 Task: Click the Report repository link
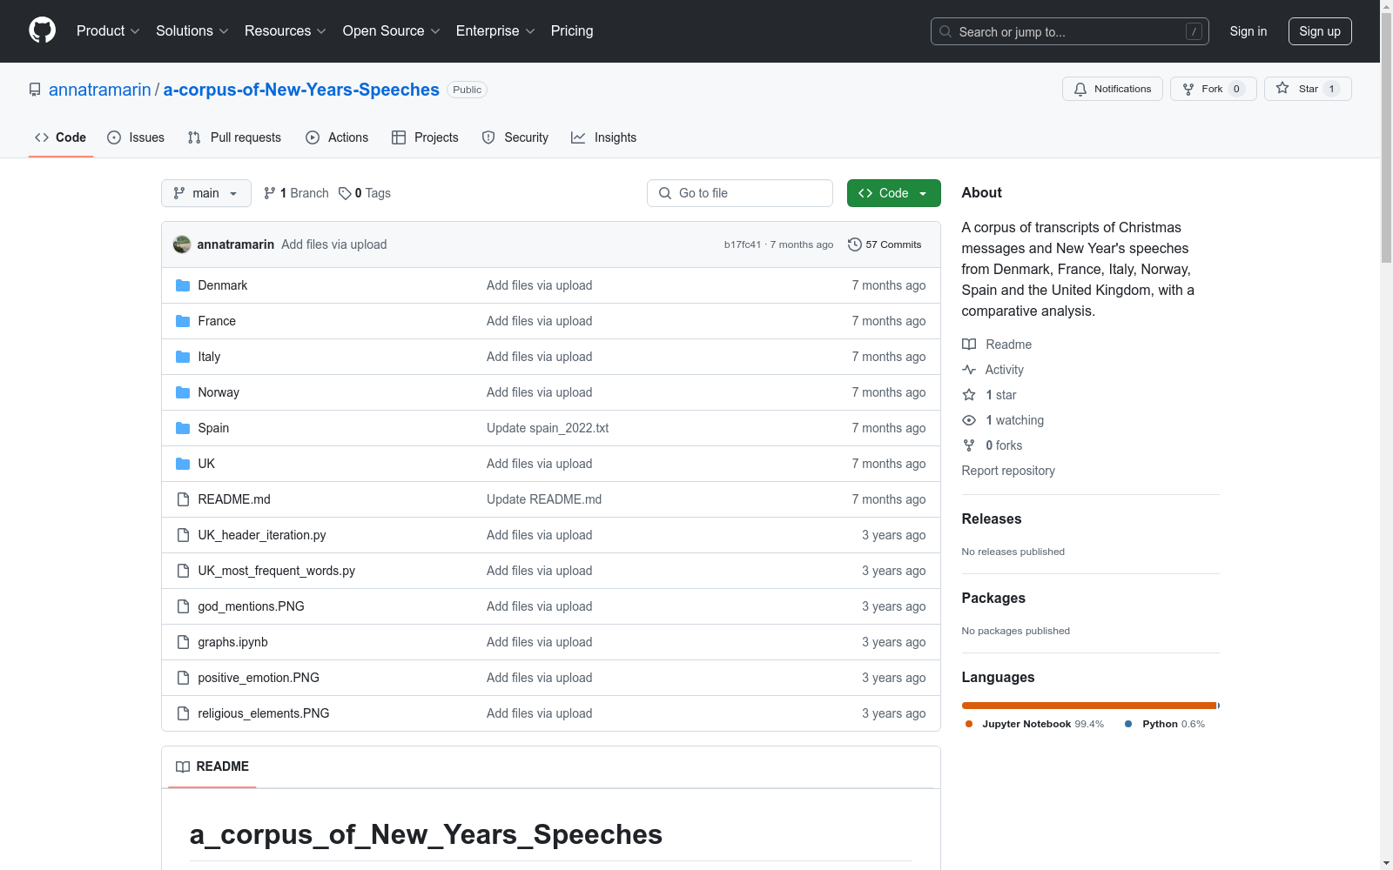click(1008, 471)
